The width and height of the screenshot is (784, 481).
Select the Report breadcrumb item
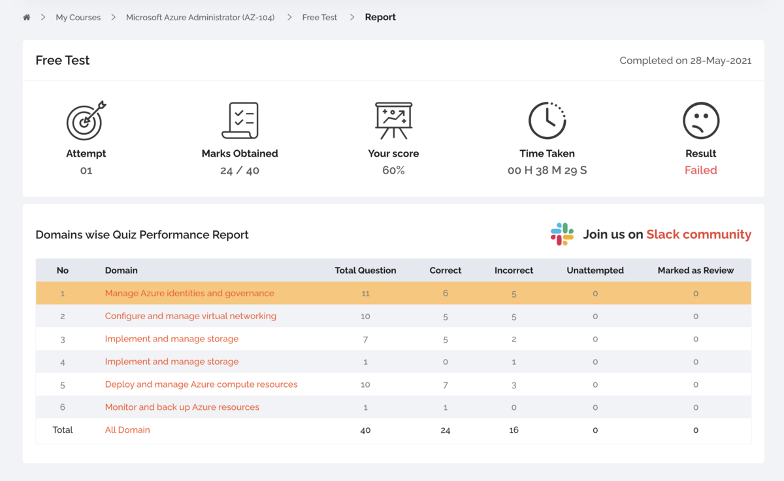[380, 18]
